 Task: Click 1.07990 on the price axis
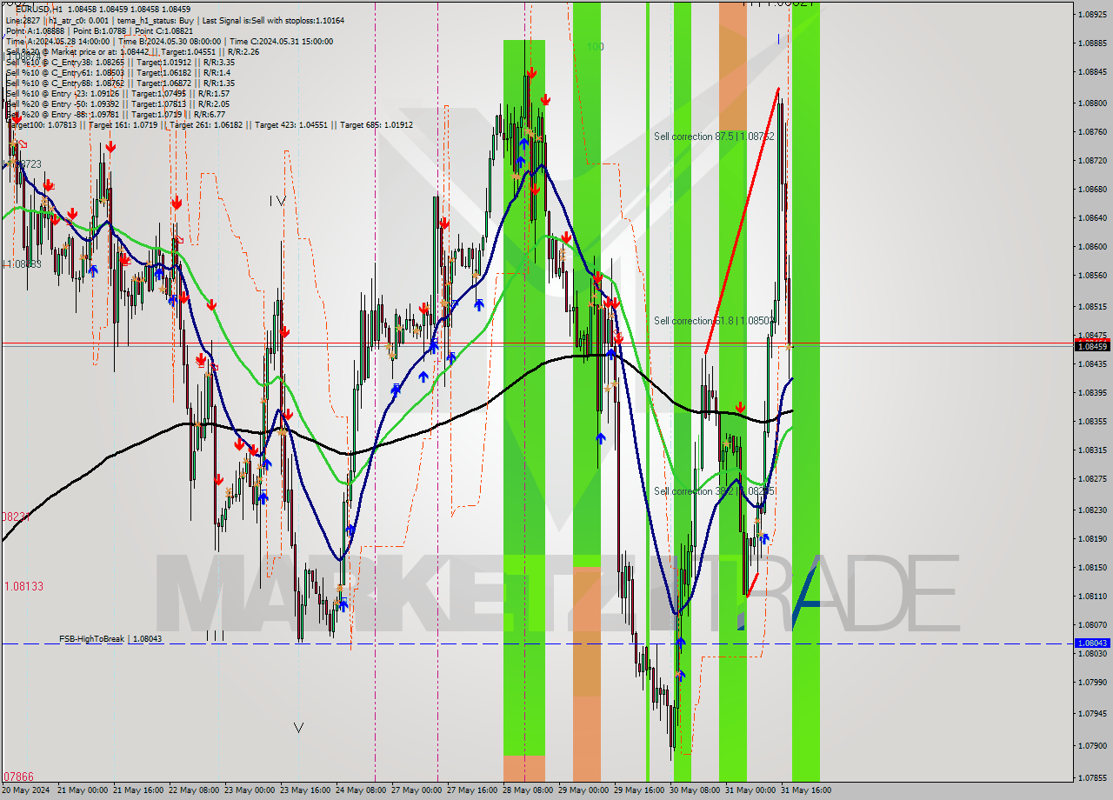pos(1092,683)
